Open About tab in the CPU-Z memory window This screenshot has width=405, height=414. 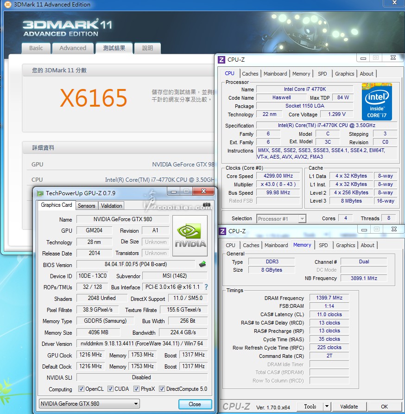click(367, 245)
